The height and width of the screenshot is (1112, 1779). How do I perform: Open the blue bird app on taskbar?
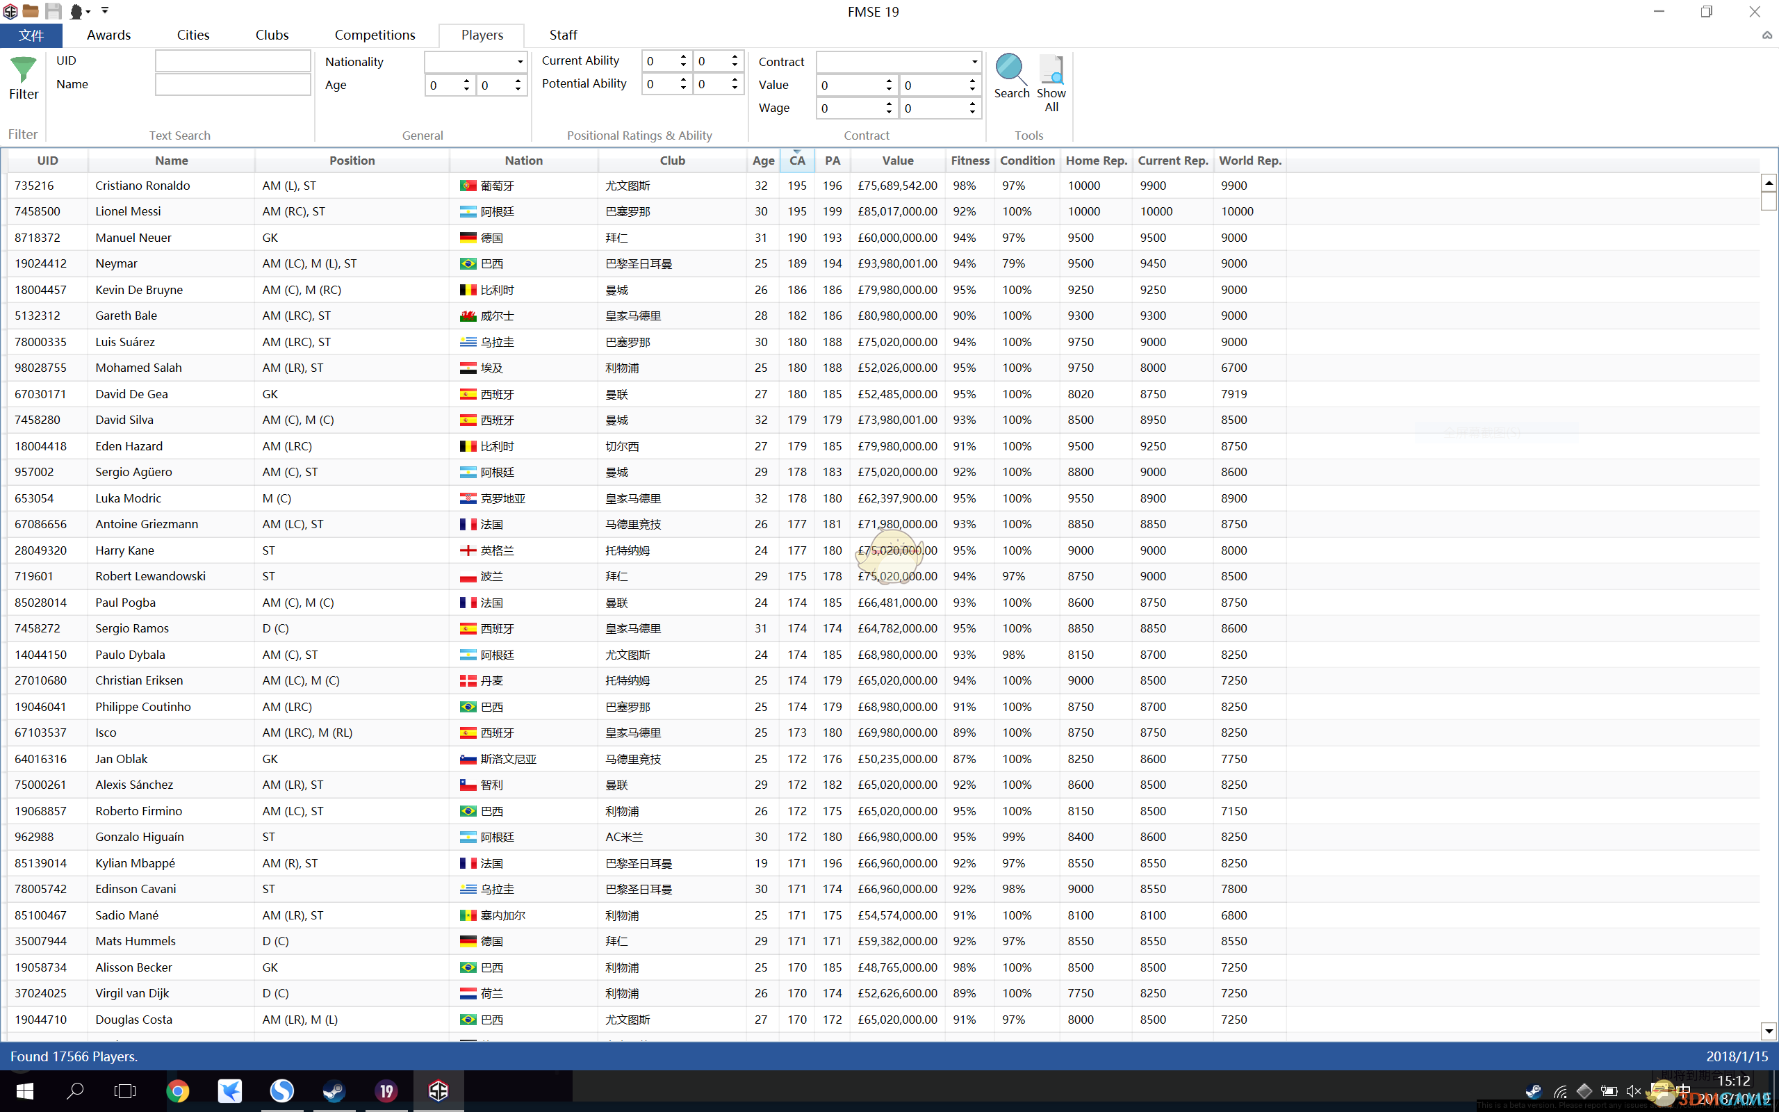pos(229,1090)
